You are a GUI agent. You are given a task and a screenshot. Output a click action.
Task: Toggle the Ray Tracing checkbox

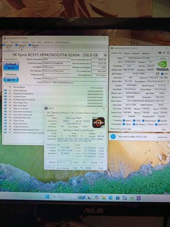tap(134, 124)
